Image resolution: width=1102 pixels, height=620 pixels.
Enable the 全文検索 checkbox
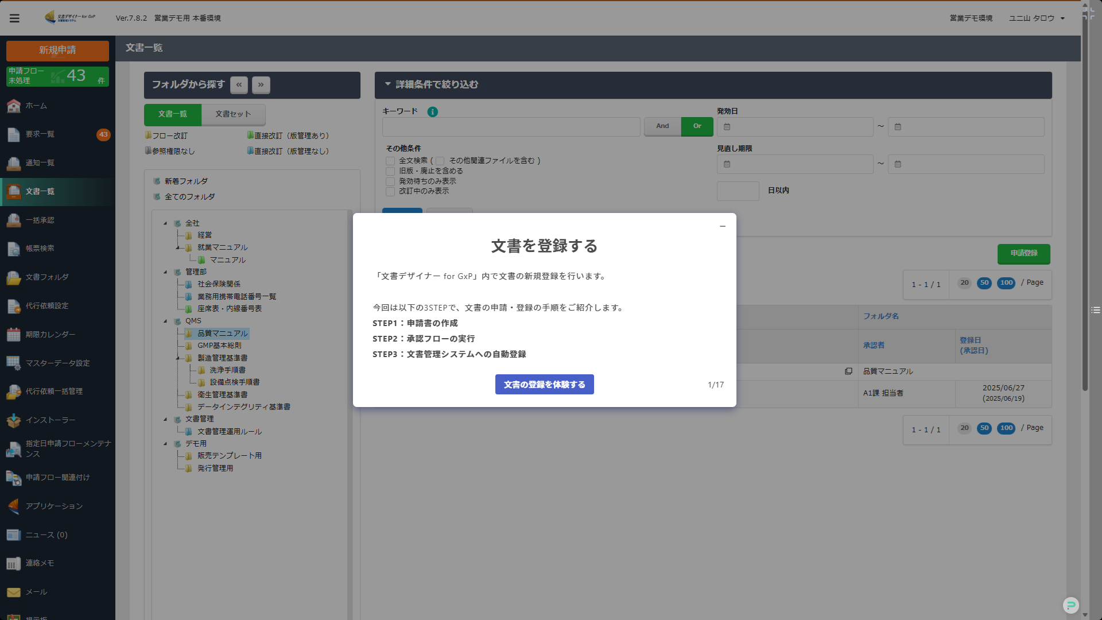(390, 161)
